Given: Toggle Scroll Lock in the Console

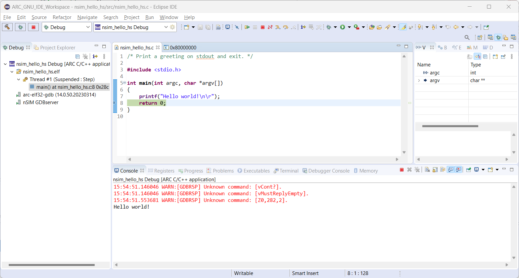Looking at the screenshot, I should [x=435, y=170].
